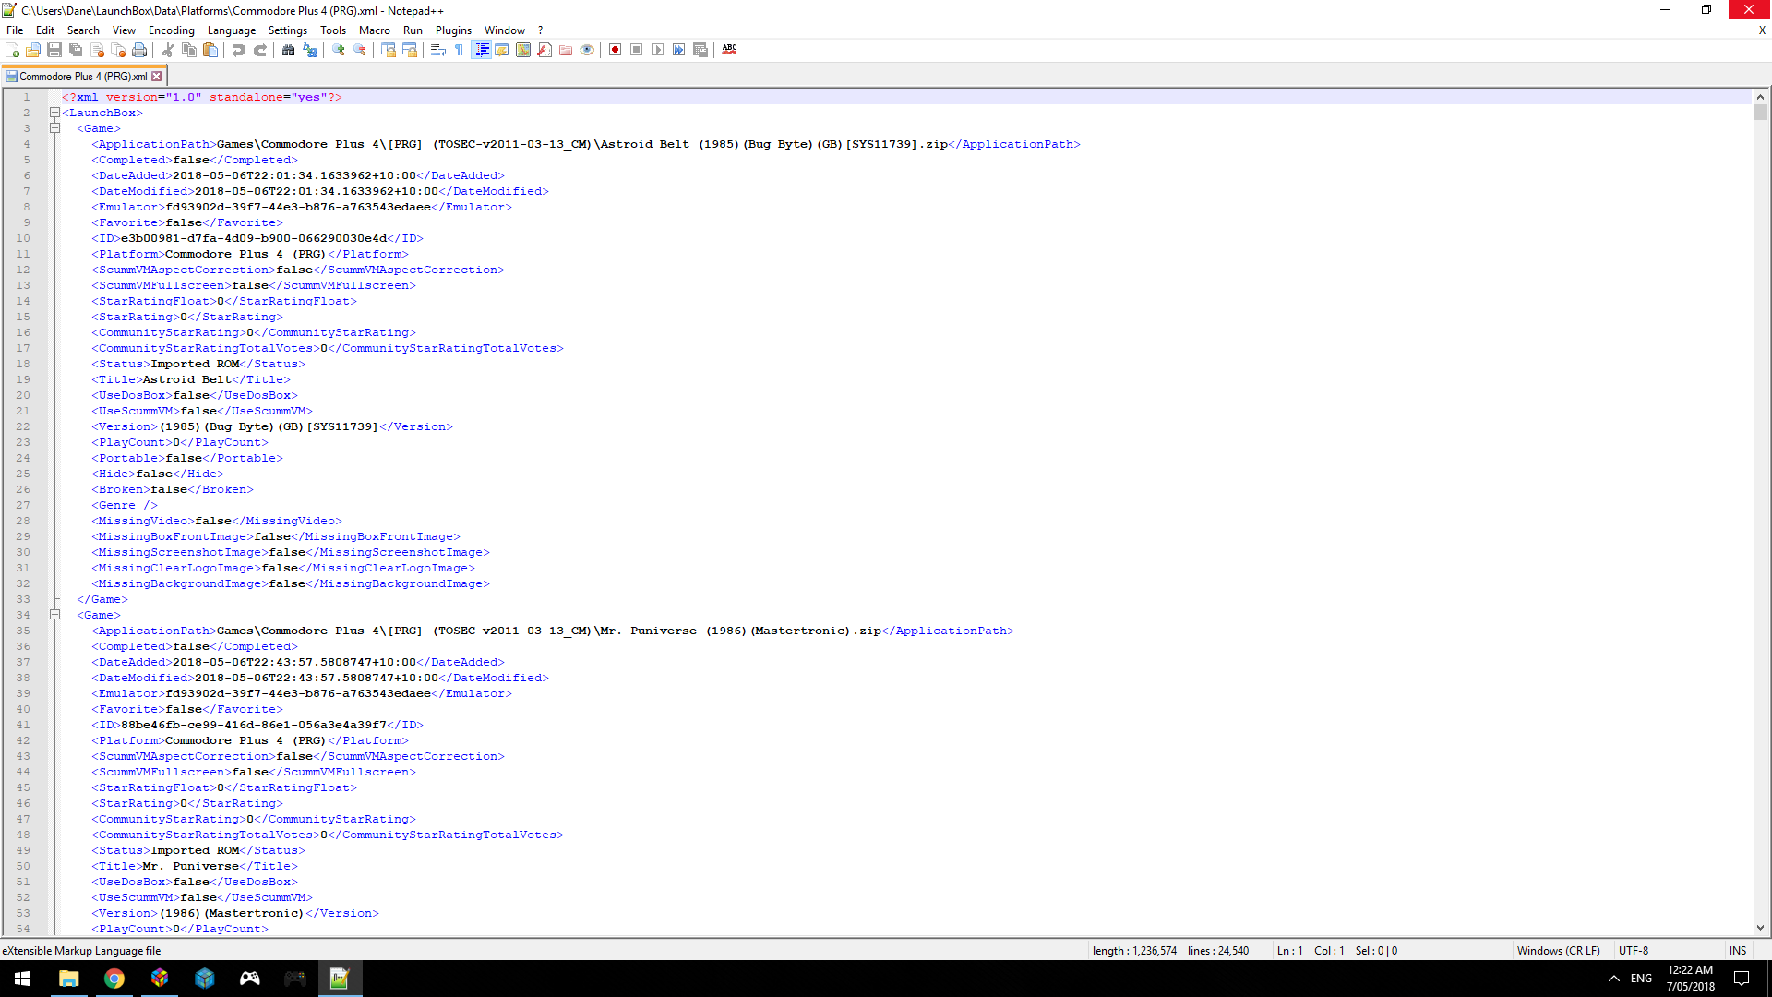Click the X at the menu bar's right end
This screenshot has height=997, width=1772.
[1762, 30]
